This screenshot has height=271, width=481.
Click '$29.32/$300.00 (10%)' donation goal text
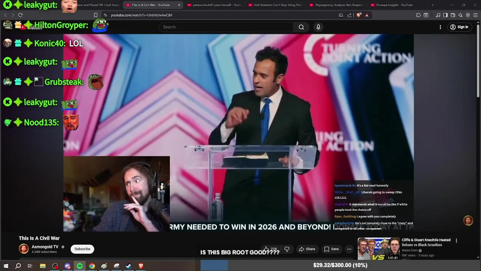(x=340, y=265)
